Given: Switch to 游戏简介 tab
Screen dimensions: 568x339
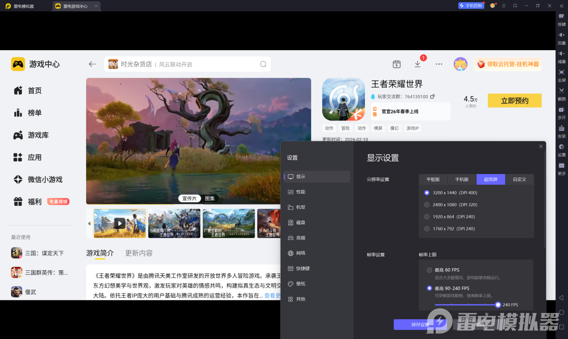Looking at the screenshot, I should pos(100,253).
